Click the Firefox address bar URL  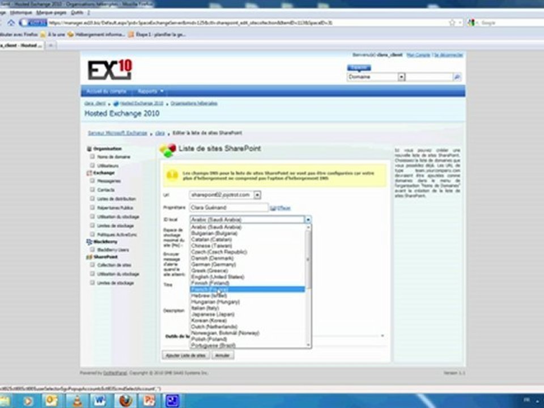click(x=190, y=23)
